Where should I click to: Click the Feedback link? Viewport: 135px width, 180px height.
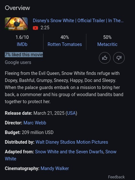[116, 177]
